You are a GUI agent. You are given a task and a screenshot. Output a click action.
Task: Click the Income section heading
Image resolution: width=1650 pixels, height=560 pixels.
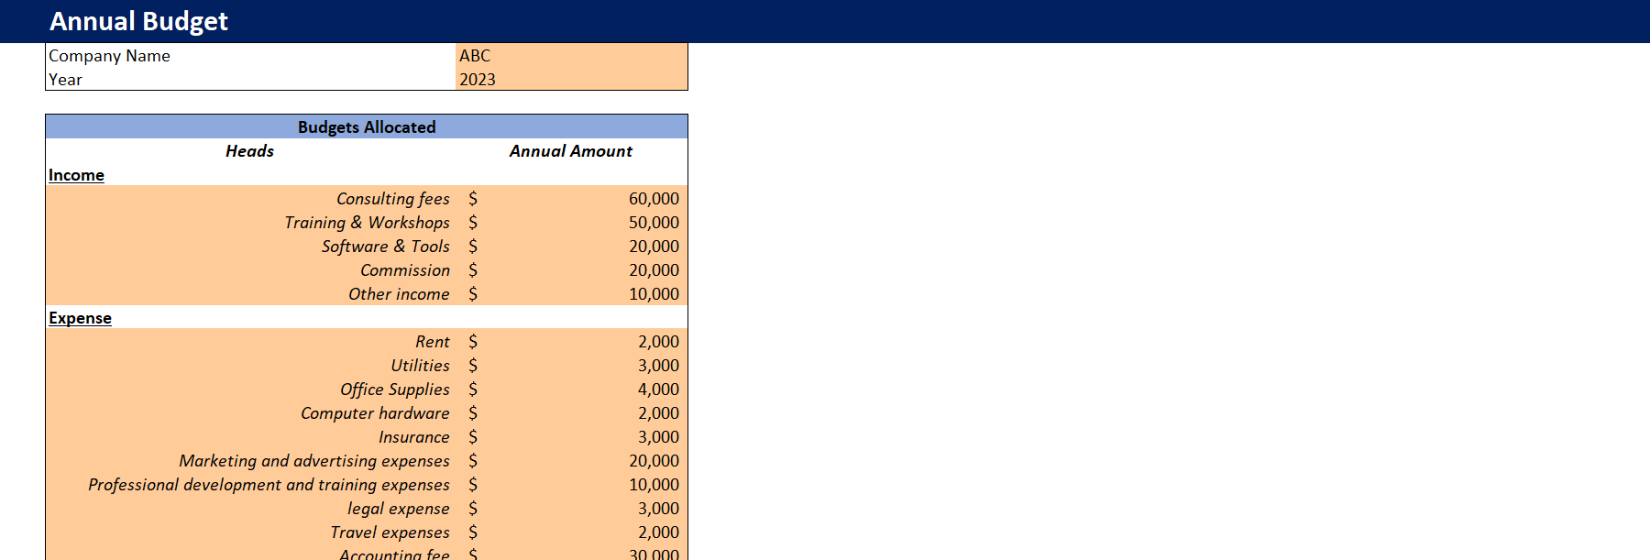point(76,175)
